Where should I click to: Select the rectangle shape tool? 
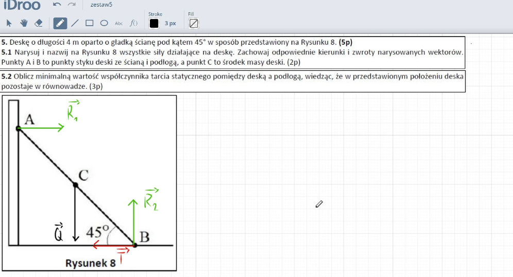click(89, 23)
